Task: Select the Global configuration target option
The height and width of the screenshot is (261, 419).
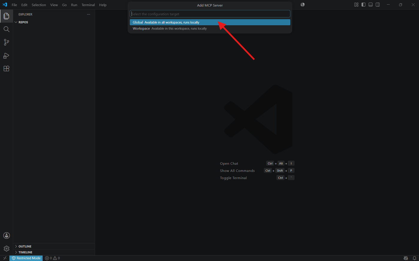Action: 210,22
